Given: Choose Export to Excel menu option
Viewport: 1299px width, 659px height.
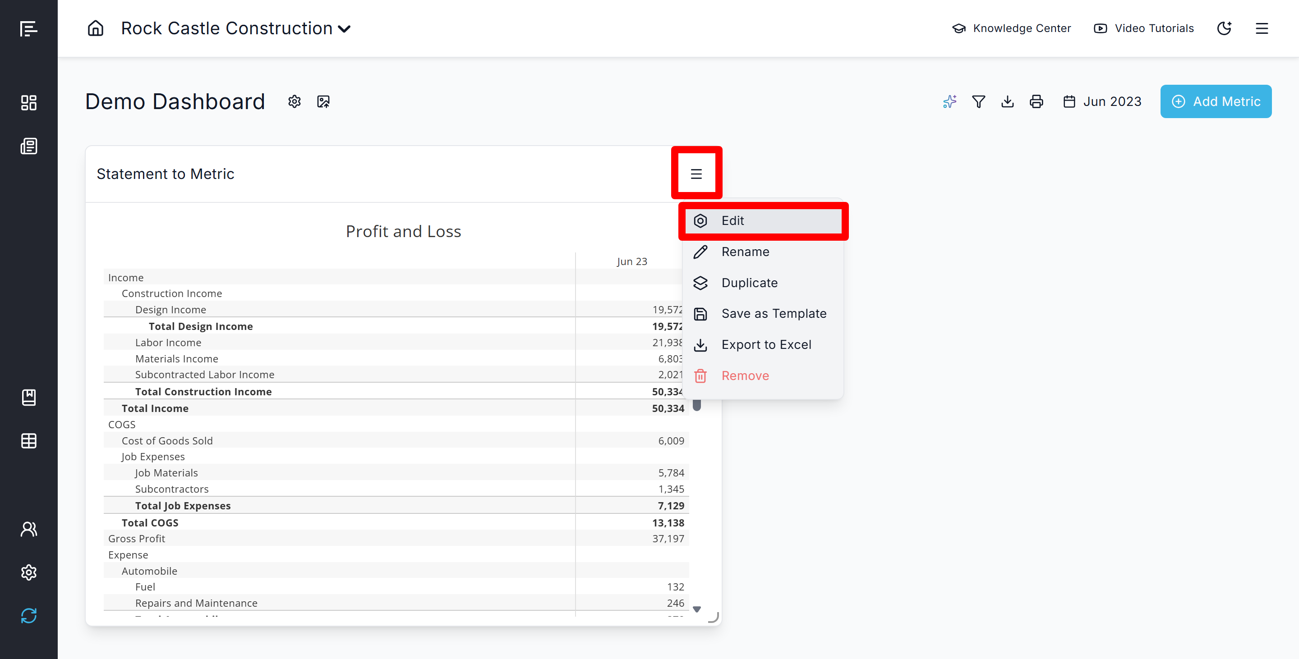Looking at the screenshot, I should click(766, 345).
